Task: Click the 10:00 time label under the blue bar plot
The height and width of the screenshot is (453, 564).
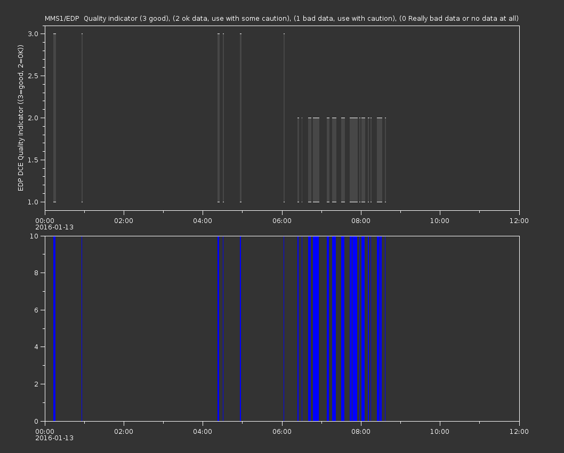Action: [440, 432]
